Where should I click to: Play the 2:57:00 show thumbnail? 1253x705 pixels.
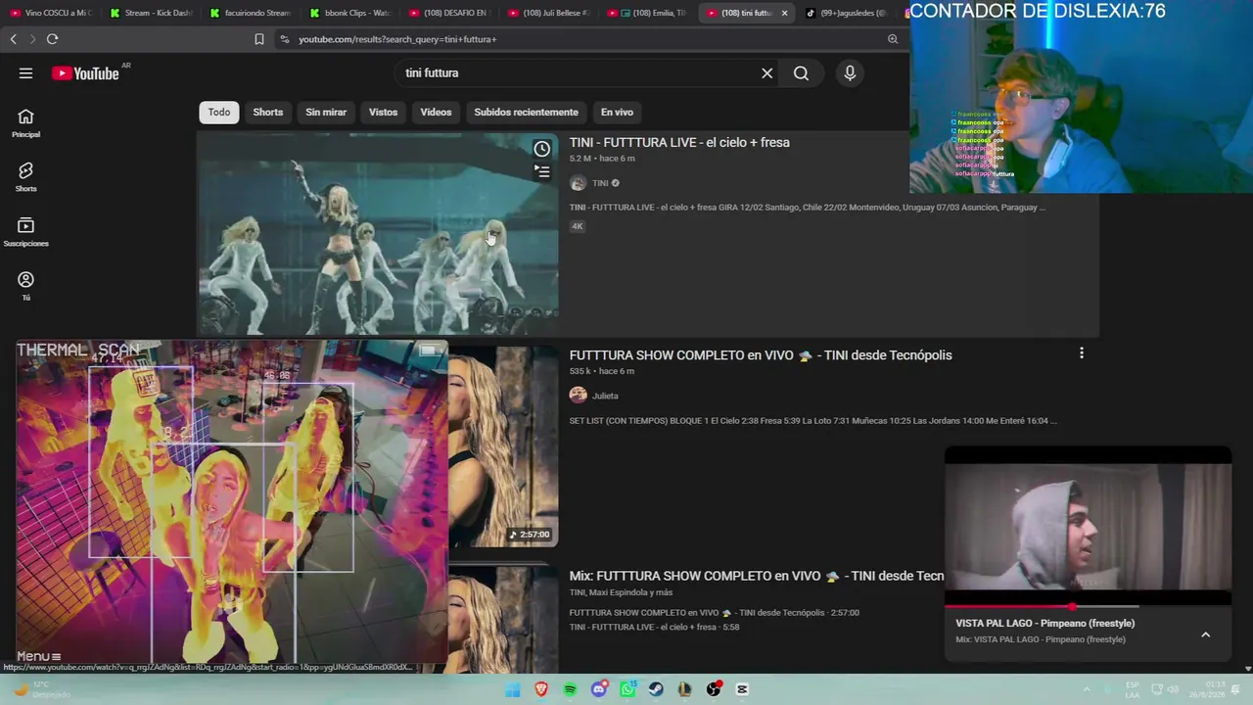tap(503, 446)
